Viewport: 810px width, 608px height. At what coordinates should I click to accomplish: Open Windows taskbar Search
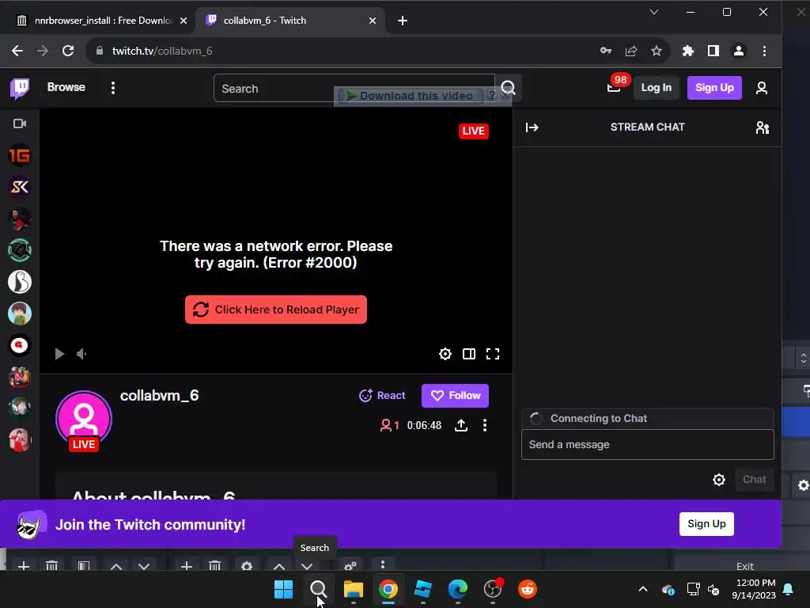pyautogui.click(x=318, y=589)
